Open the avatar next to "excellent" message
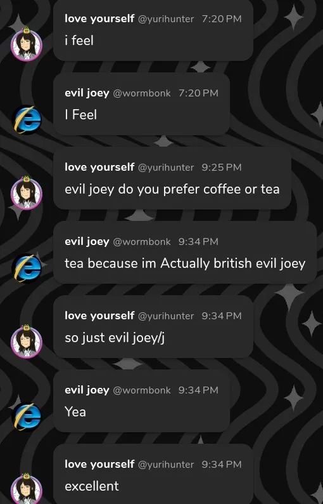Viewport: 323px width, 504px height. 27,489
